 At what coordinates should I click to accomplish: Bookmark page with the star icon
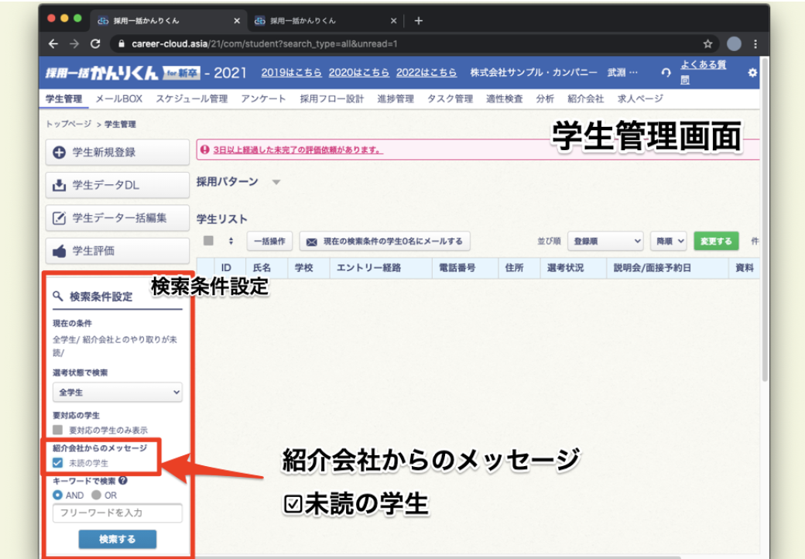707,44
